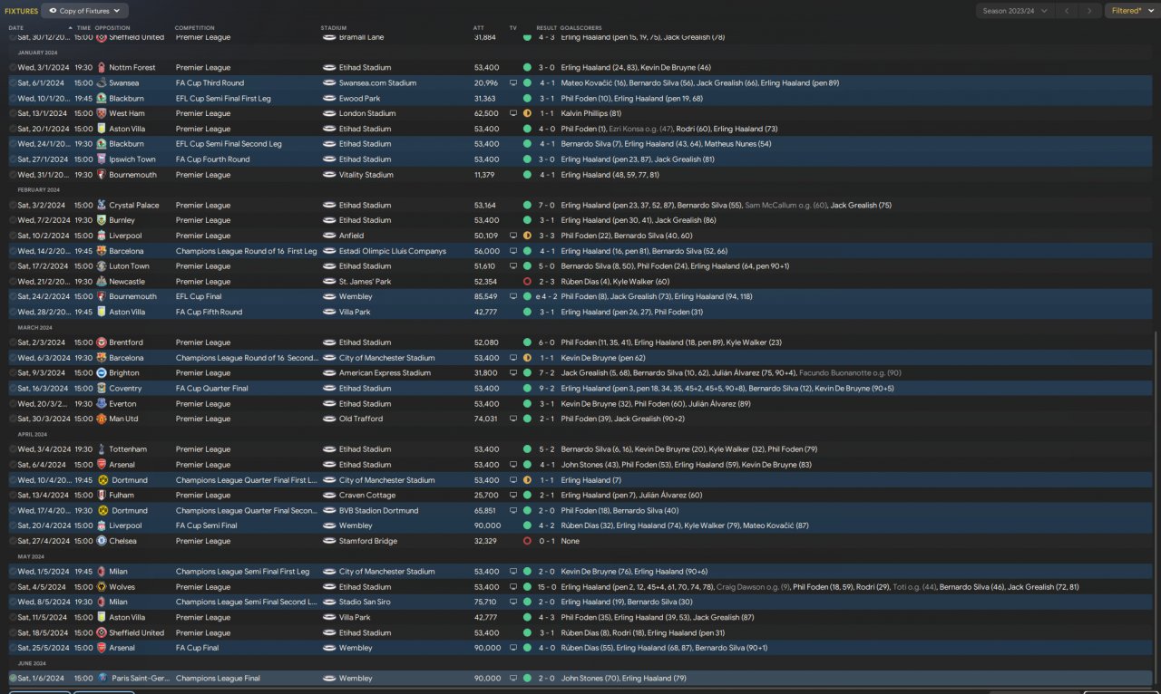Sort by the TV column header

pos(513,28)
